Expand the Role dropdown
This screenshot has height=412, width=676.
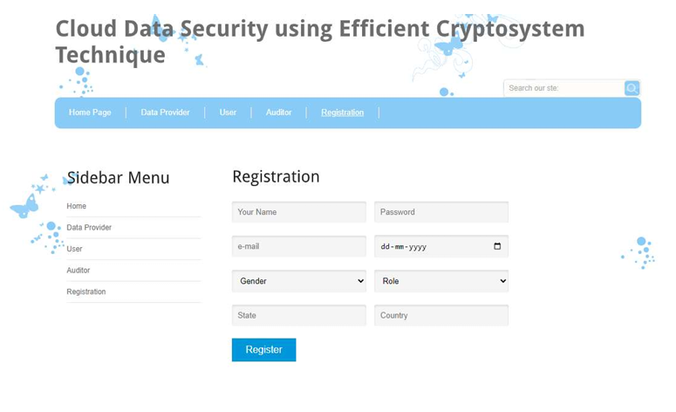tap(441, 281)
